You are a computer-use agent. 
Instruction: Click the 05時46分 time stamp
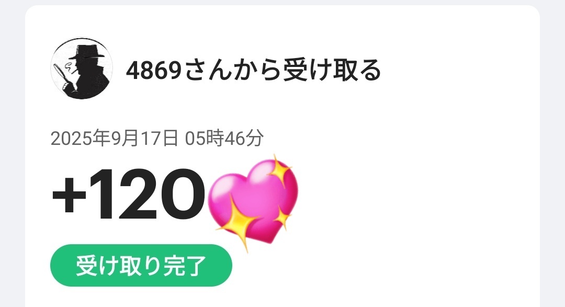click(224, 138)
